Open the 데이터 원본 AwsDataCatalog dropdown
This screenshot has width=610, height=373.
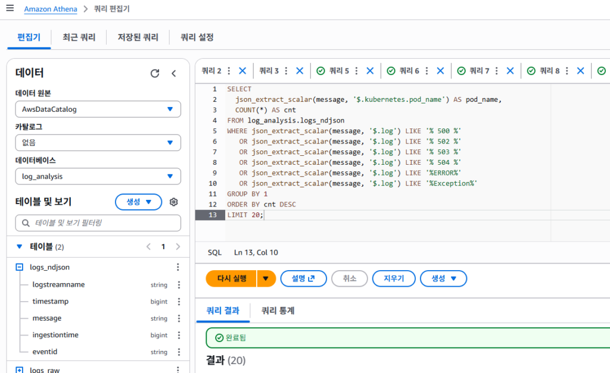pyautogui.click(x=98, y=109)
